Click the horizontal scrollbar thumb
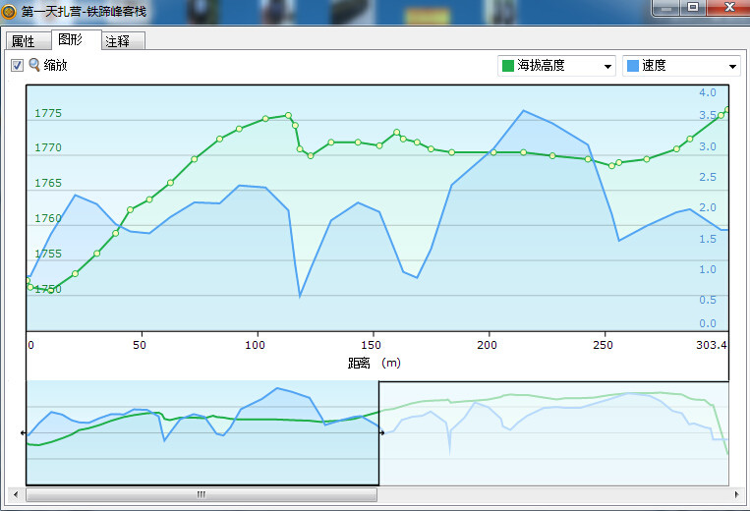The height and width of the screenshot is (511, 750). (x=202, y=494)
